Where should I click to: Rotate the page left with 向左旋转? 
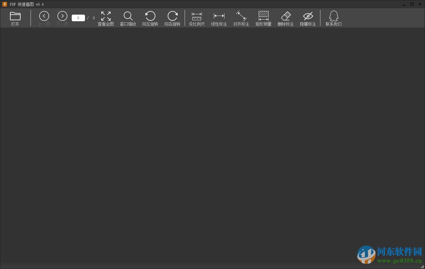click(150, 18)
